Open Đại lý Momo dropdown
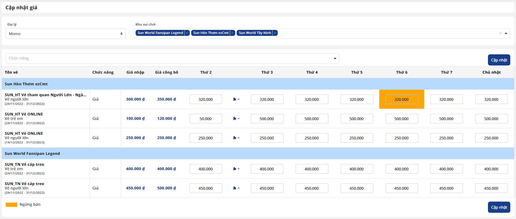 click(x=66, y=34)
